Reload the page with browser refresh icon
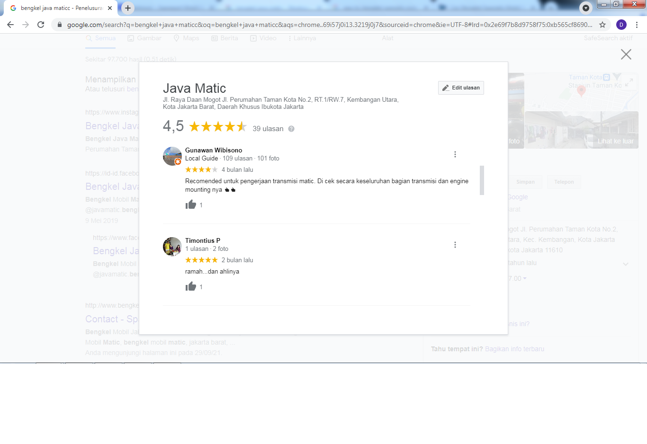Viewport: 647px width, 444px height. tap(41, 25)
